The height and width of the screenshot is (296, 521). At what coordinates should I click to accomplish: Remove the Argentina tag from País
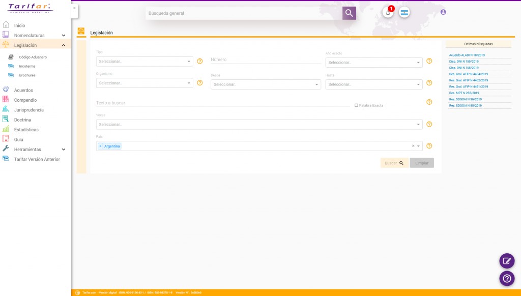click(100, 146)
